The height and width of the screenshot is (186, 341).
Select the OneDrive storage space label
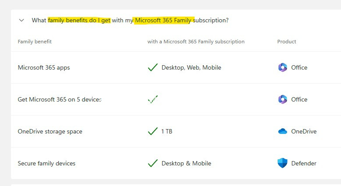click(x=50, y=131)
